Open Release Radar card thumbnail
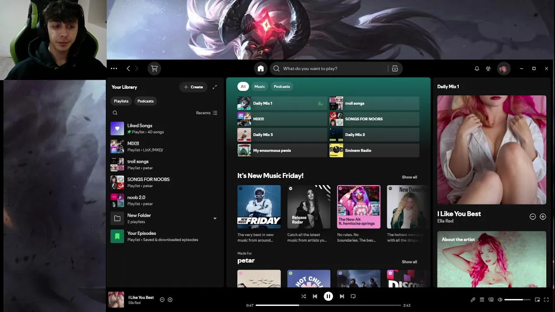This screenshot has width=555, height=312. [x=309, y=207]
